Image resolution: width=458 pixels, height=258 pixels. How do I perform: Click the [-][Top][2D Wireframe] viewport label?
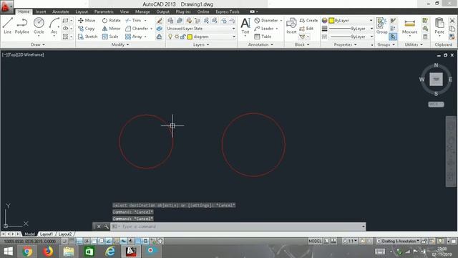tap(23, 54)
